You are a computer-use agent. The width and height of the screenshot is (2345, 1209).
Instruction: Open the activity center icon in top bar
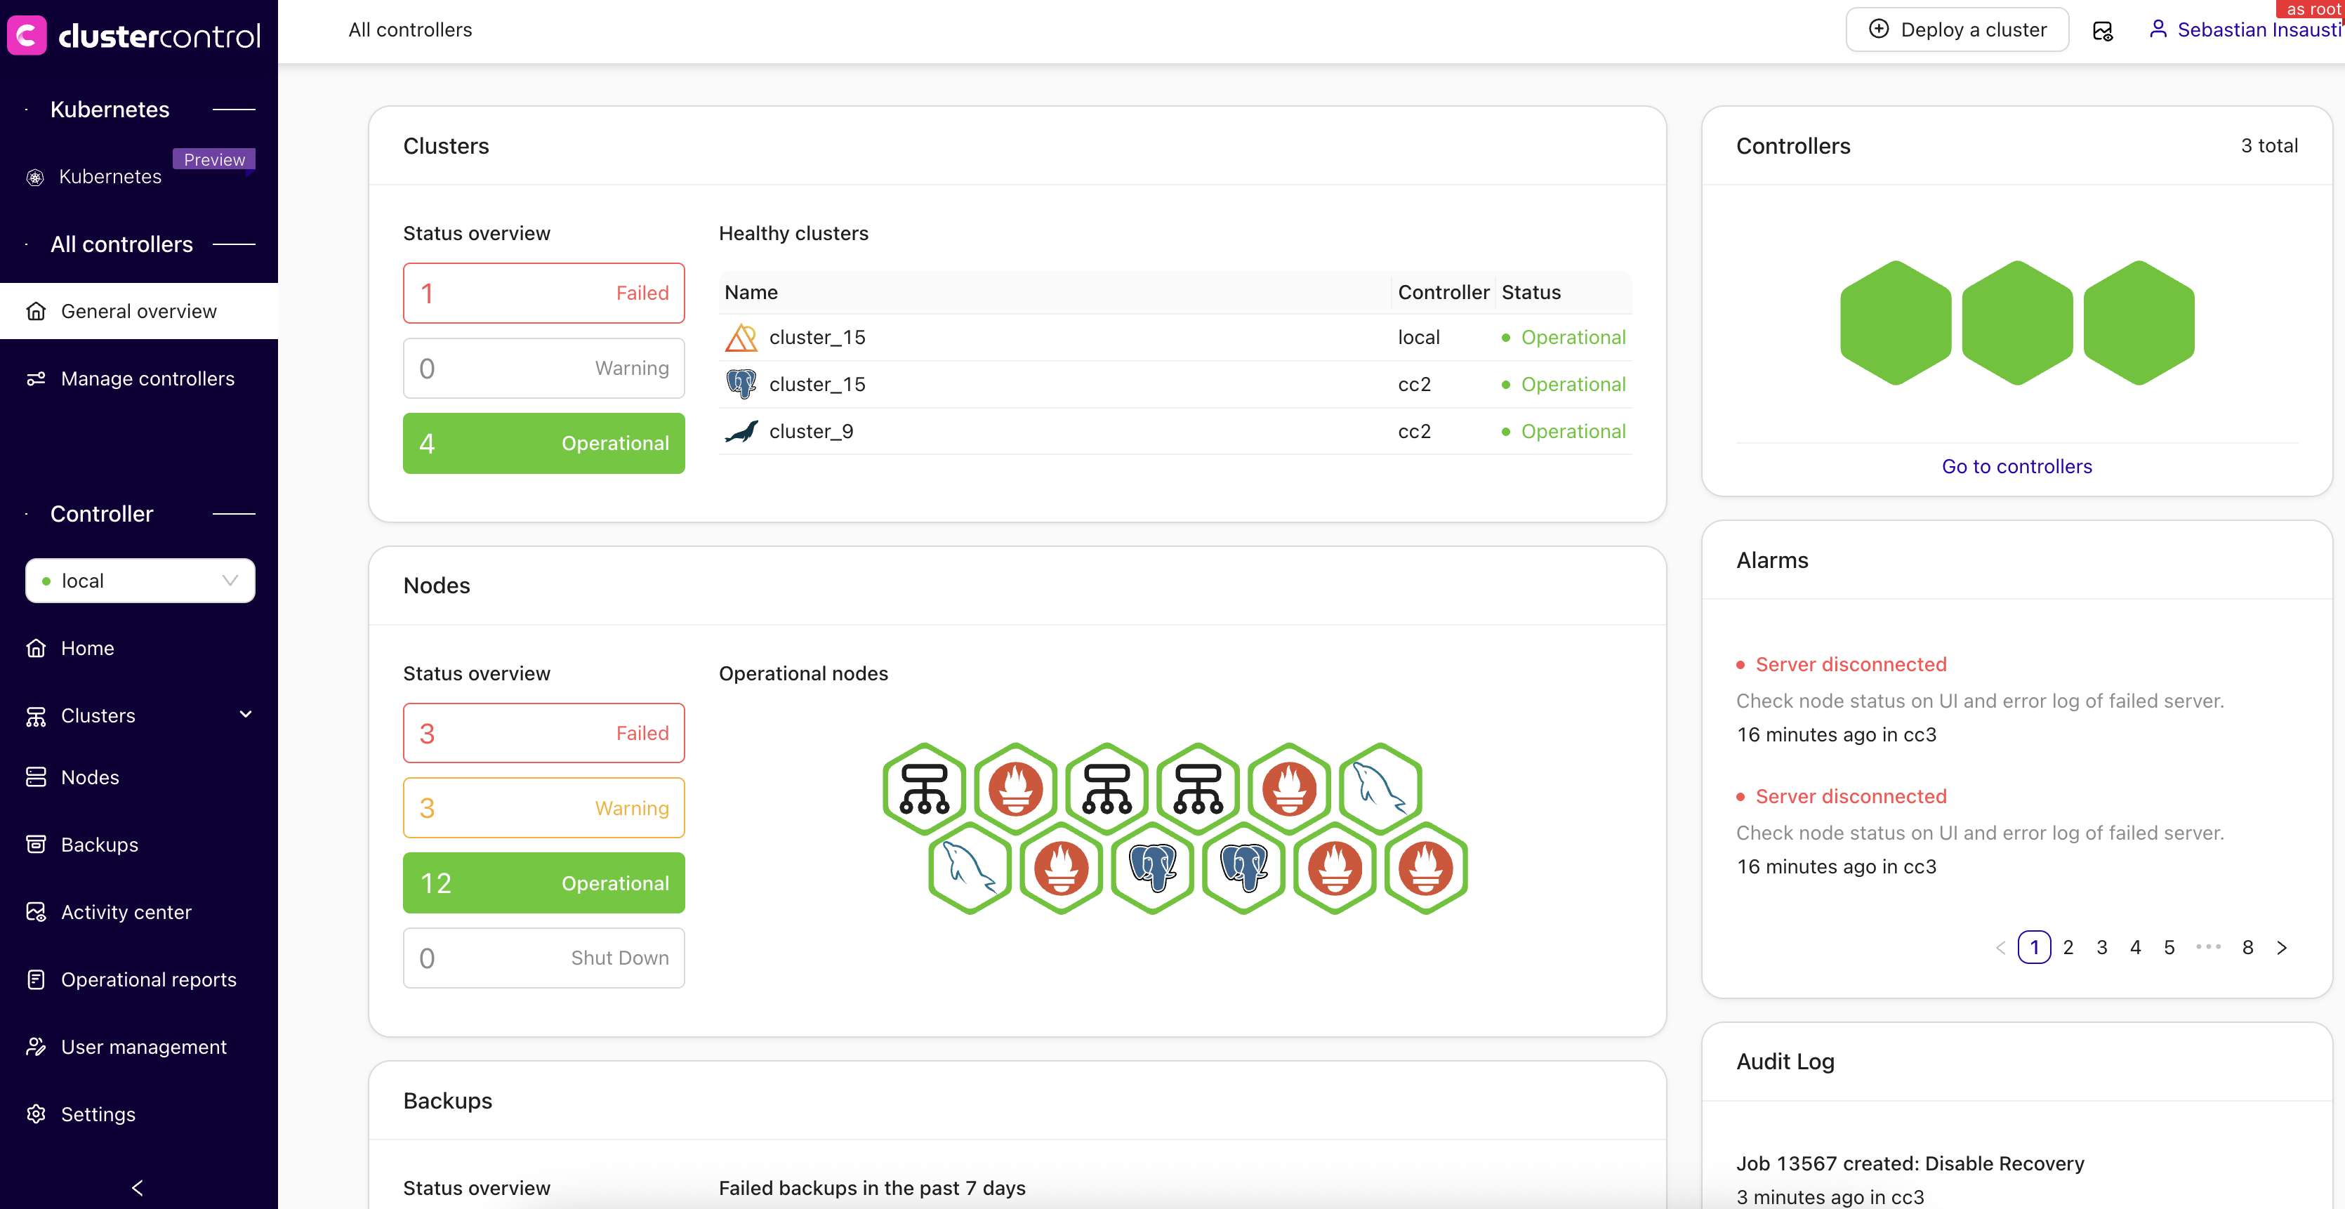tap(2102, 30)
